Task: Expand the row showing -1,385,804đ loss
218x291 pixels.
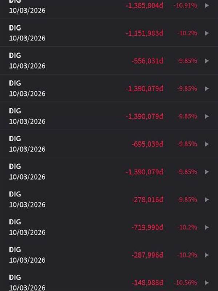Action: pos(207,5)
